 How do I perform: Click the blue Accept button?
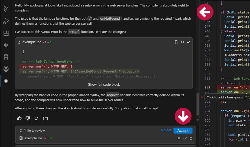click(x=183, y=131)
